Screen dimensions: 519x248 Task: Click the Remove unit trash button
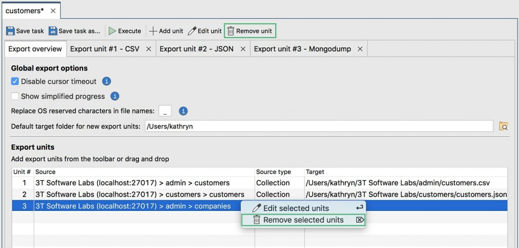(250, 31)
